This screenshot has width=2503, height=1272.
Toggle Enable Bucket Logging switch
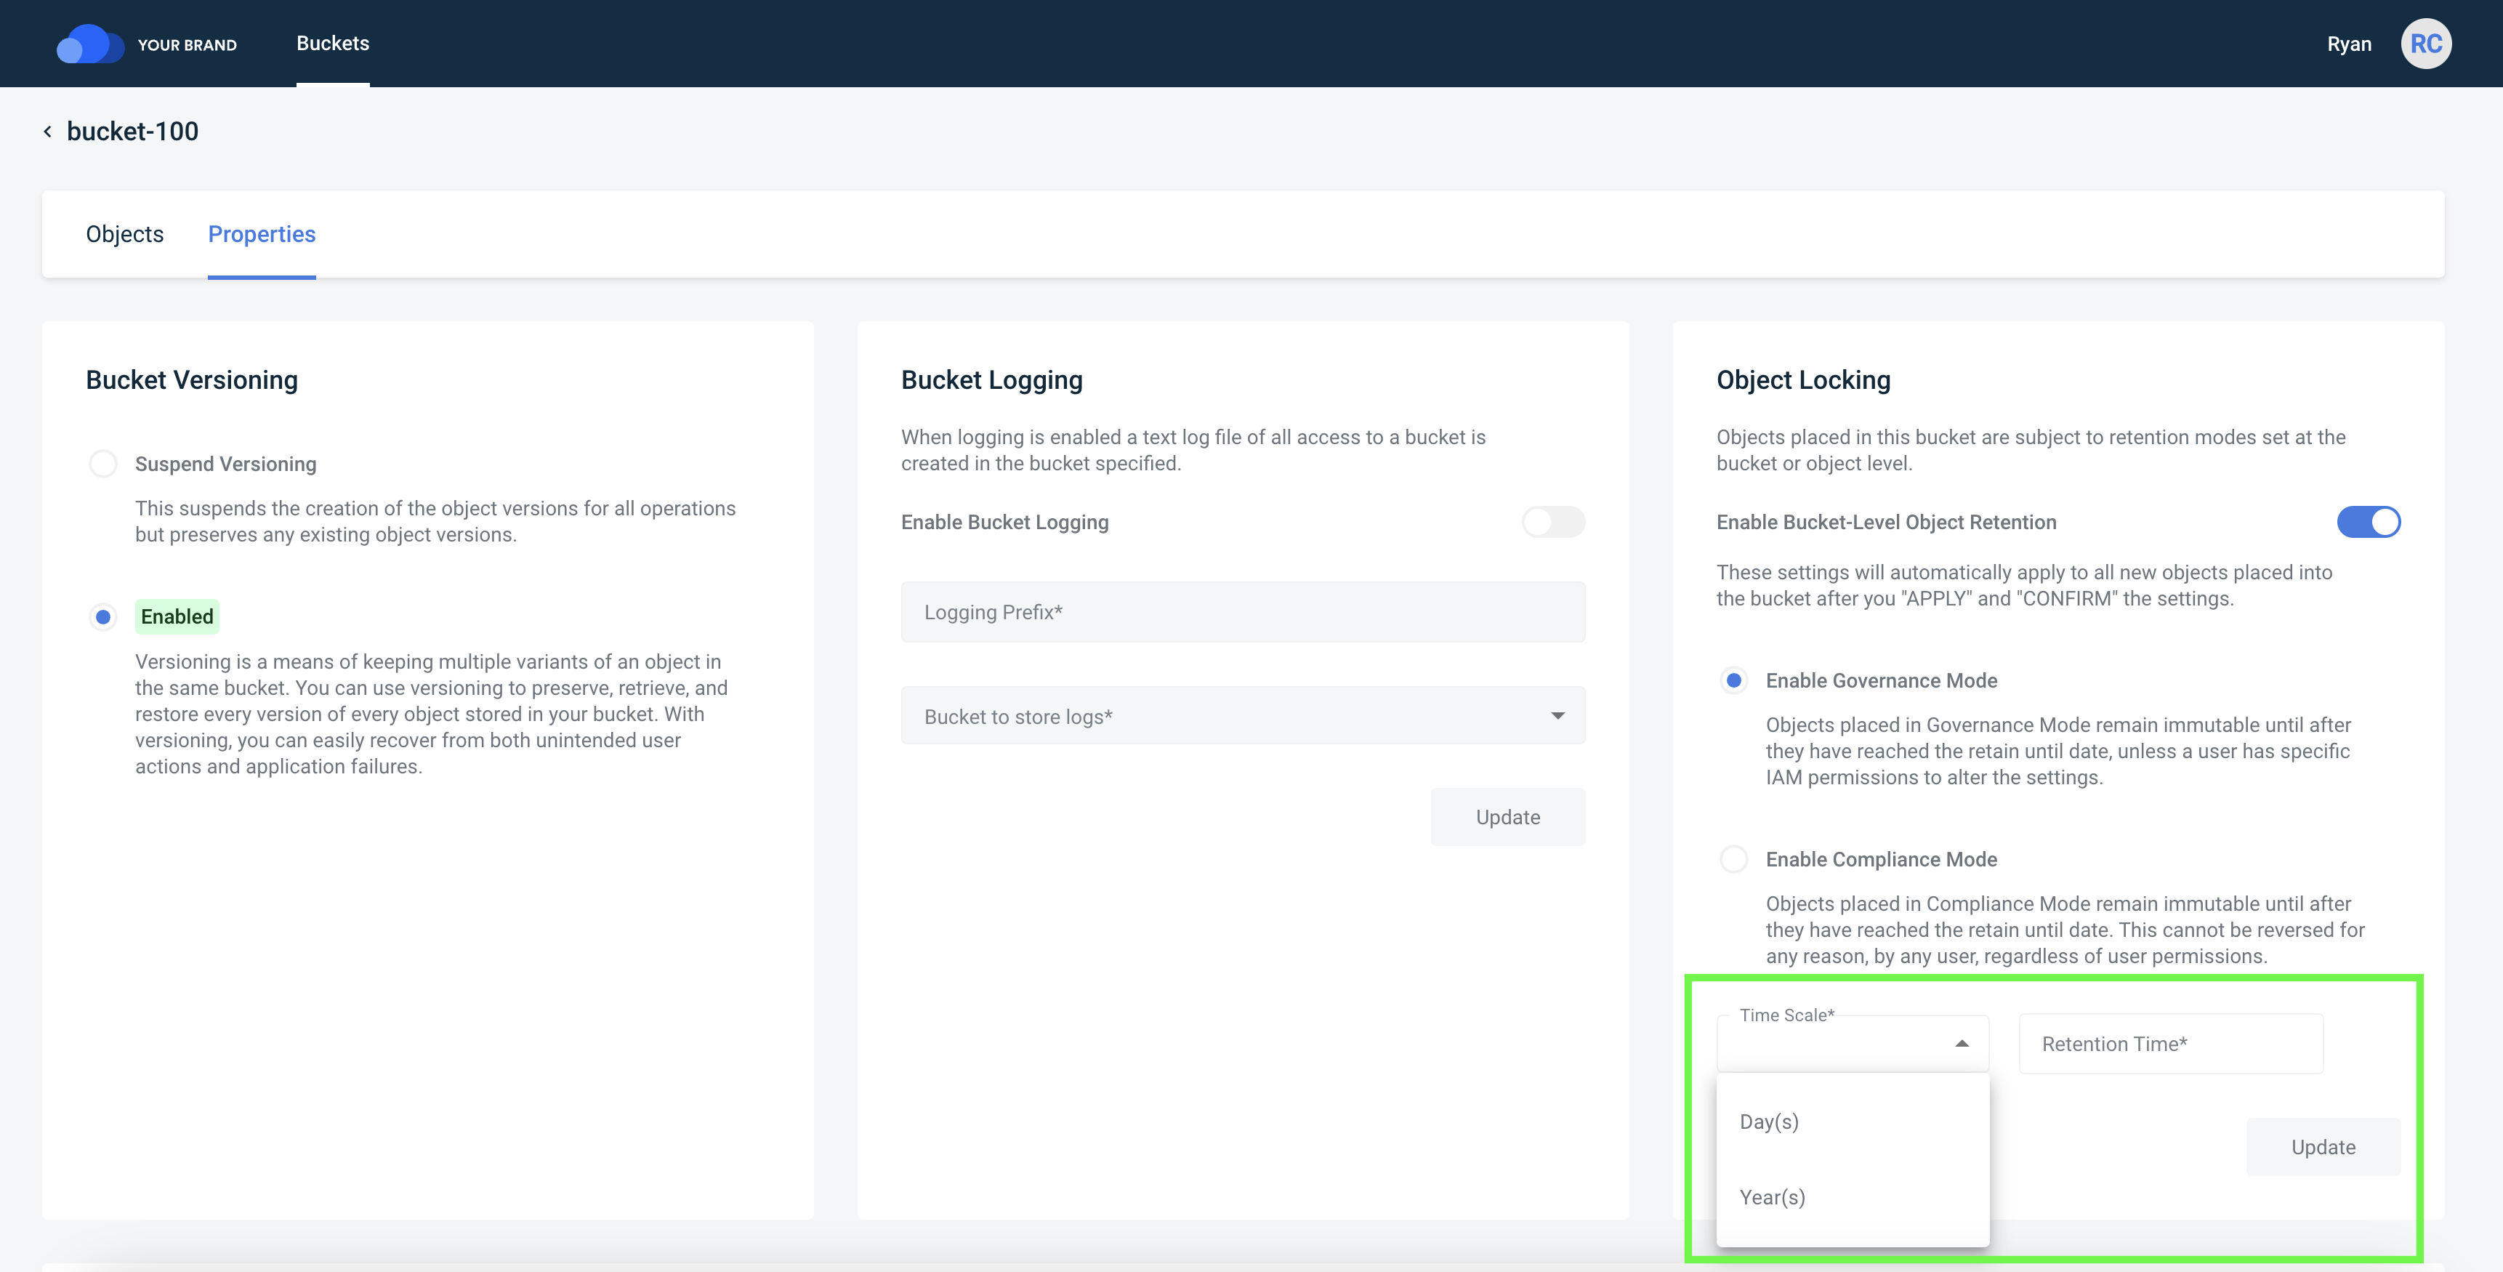point(1552,522)
